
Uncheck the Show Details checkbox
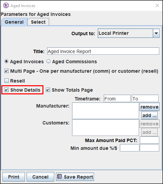tap(6, 90)
